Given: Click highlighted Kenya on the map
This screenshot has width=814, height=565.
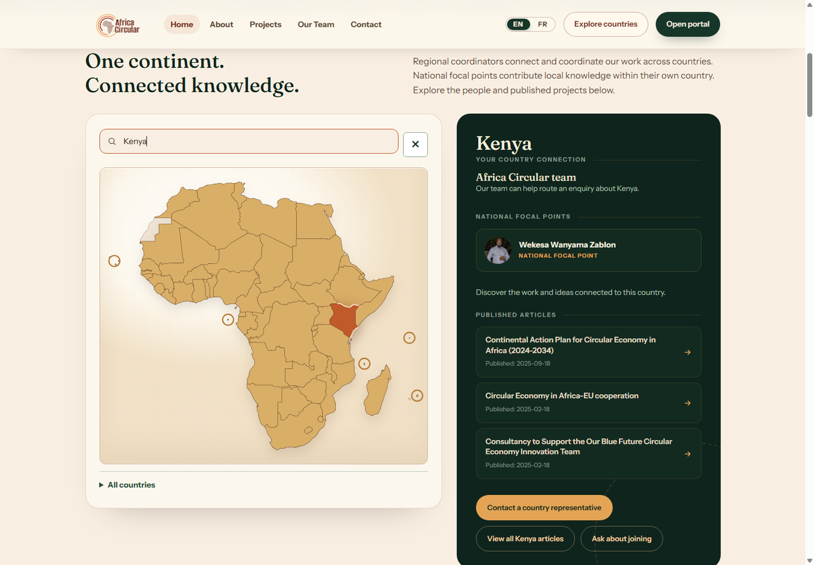Looking at the screenshot, I should click(x=344, y=318).
